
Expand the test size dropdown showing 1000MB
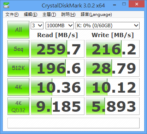click(60, 25)
